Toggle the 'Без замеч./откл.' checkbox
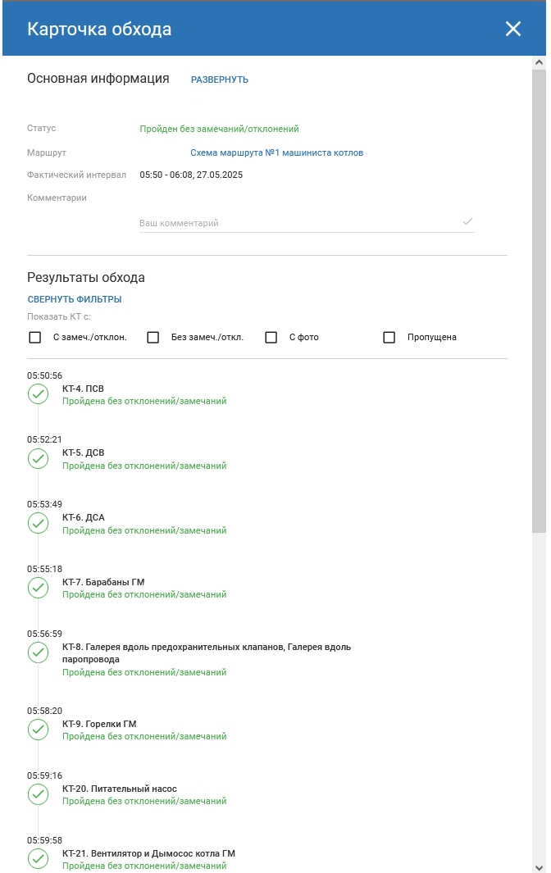This screenshot has height=873, width=551. coord(153,338)
